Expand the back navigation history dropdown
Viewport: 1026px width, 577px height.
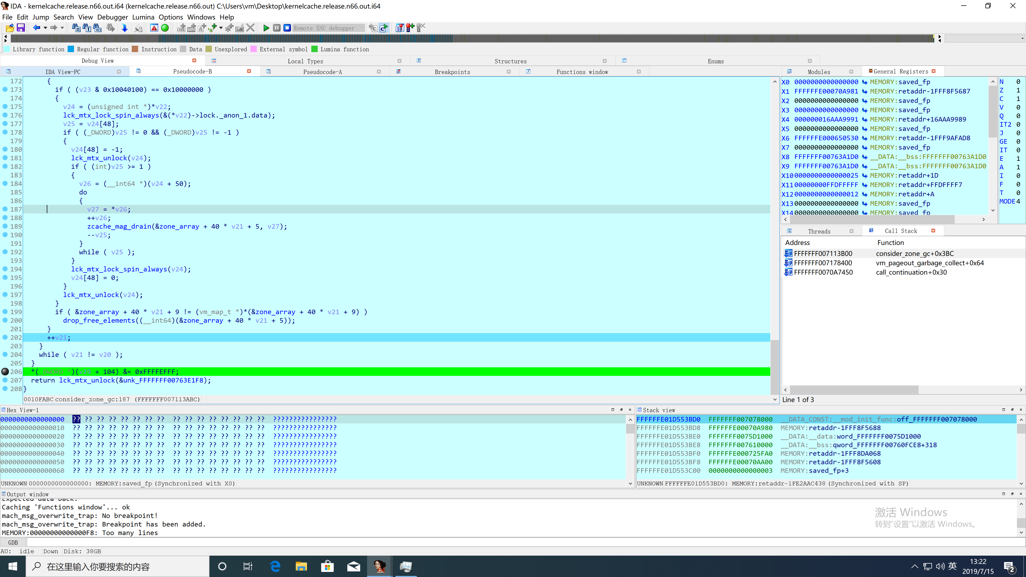(x=45, y=28)
